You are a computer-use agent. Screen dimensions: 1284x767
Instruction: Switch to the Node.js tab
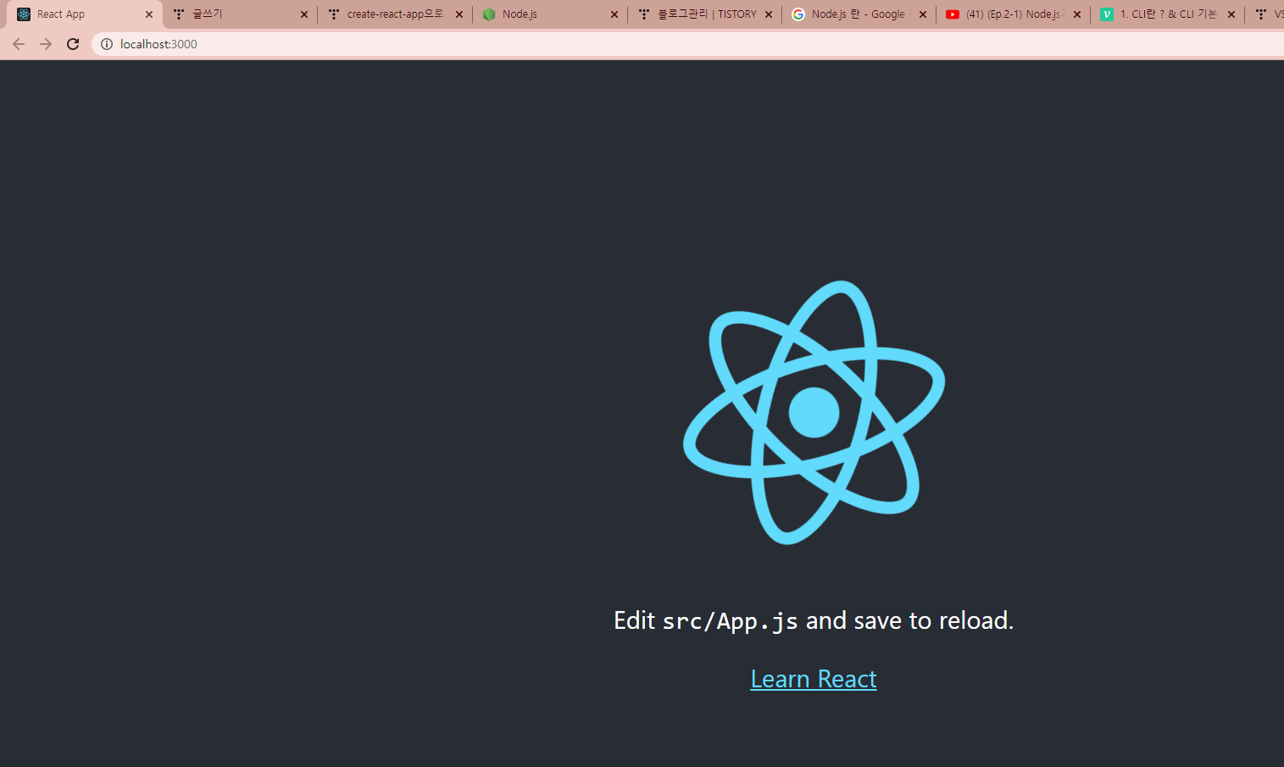[x=550, y=14]
